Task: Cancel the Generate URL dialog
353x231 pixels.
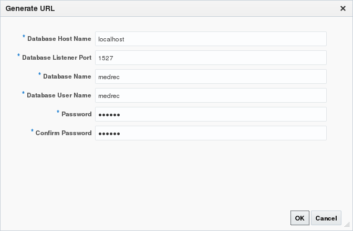Action: pyautogui.click(x=326, y=218)
